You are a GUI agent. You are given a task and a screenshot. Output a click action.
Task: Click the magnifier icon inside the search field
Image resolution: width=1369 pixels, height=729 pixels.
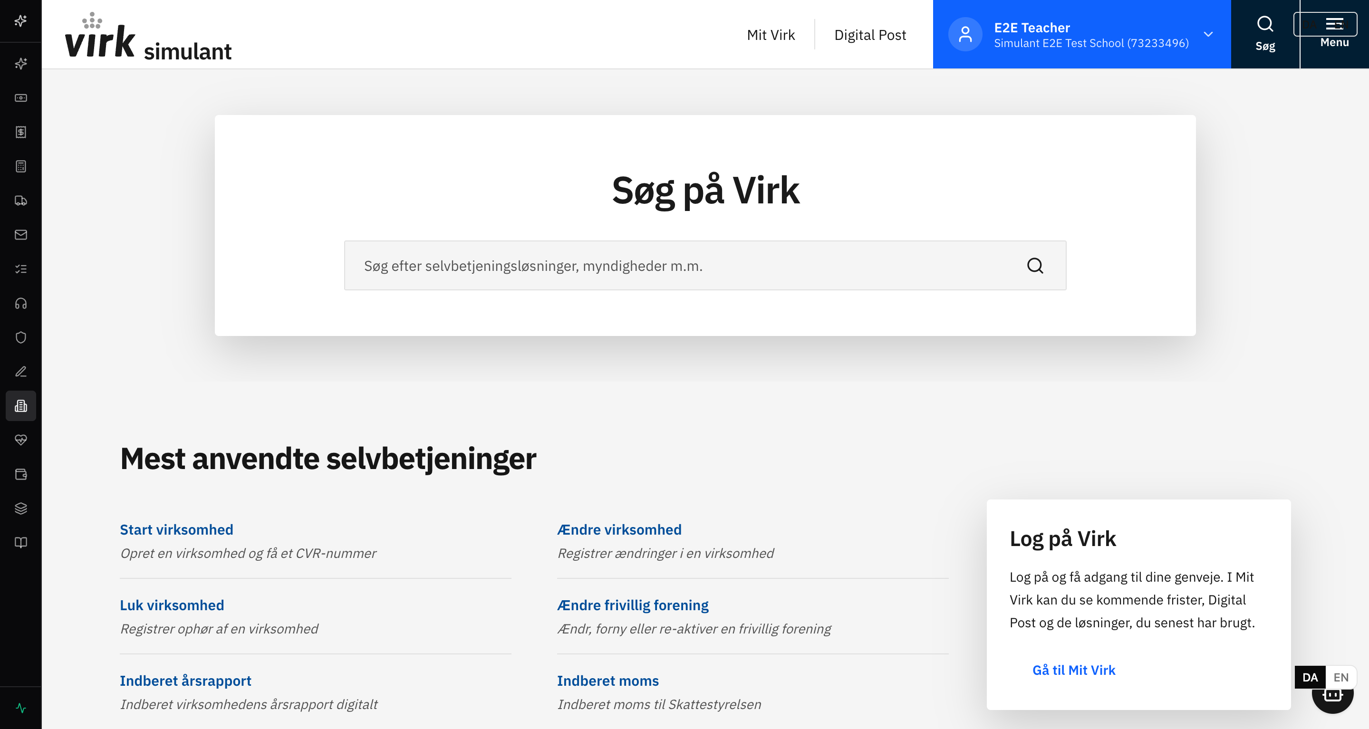tap(1035, 265)
